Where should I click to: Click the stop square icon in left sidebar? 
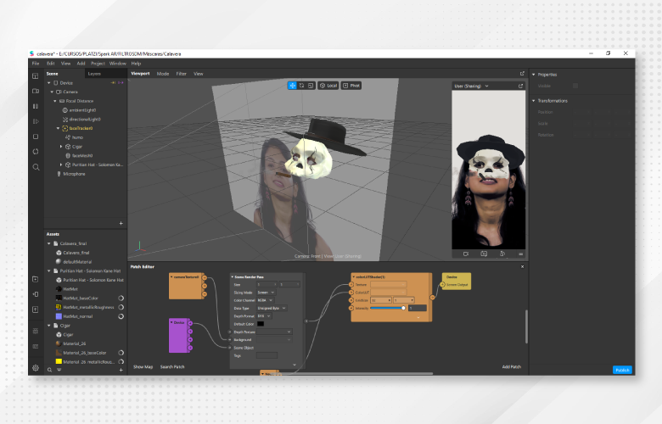[36, 137]
